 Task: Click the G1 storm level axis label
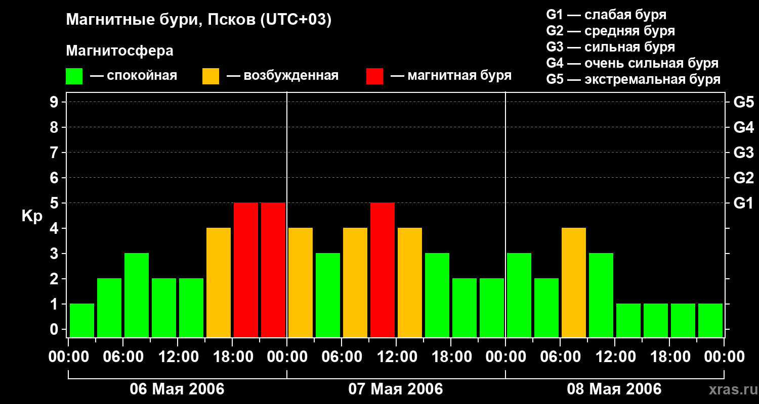click(744, 204)
